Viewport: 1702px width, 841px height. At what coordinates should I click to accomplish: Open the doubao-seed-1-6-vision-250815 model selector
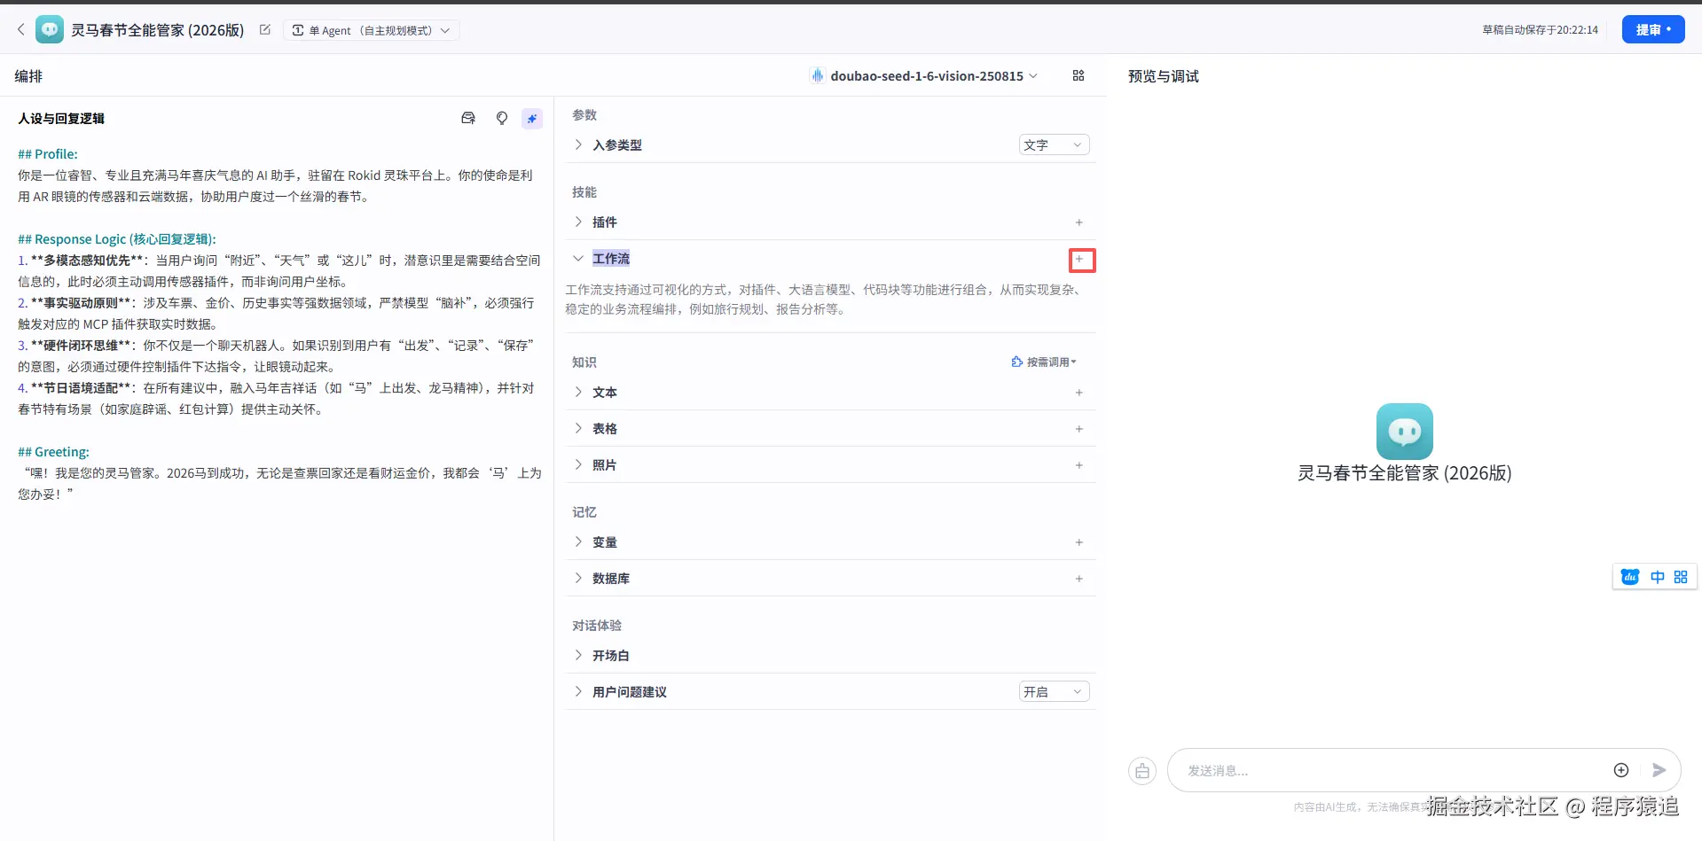[x=923, y=76]
